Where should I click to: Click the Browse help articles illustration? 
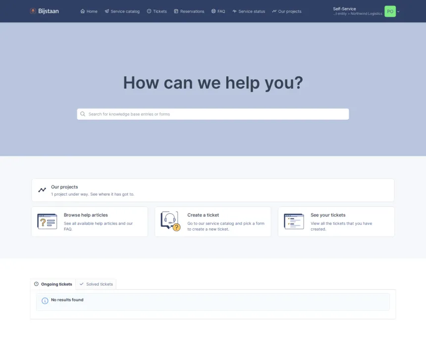pyautogui.click(x=47, y=221)
